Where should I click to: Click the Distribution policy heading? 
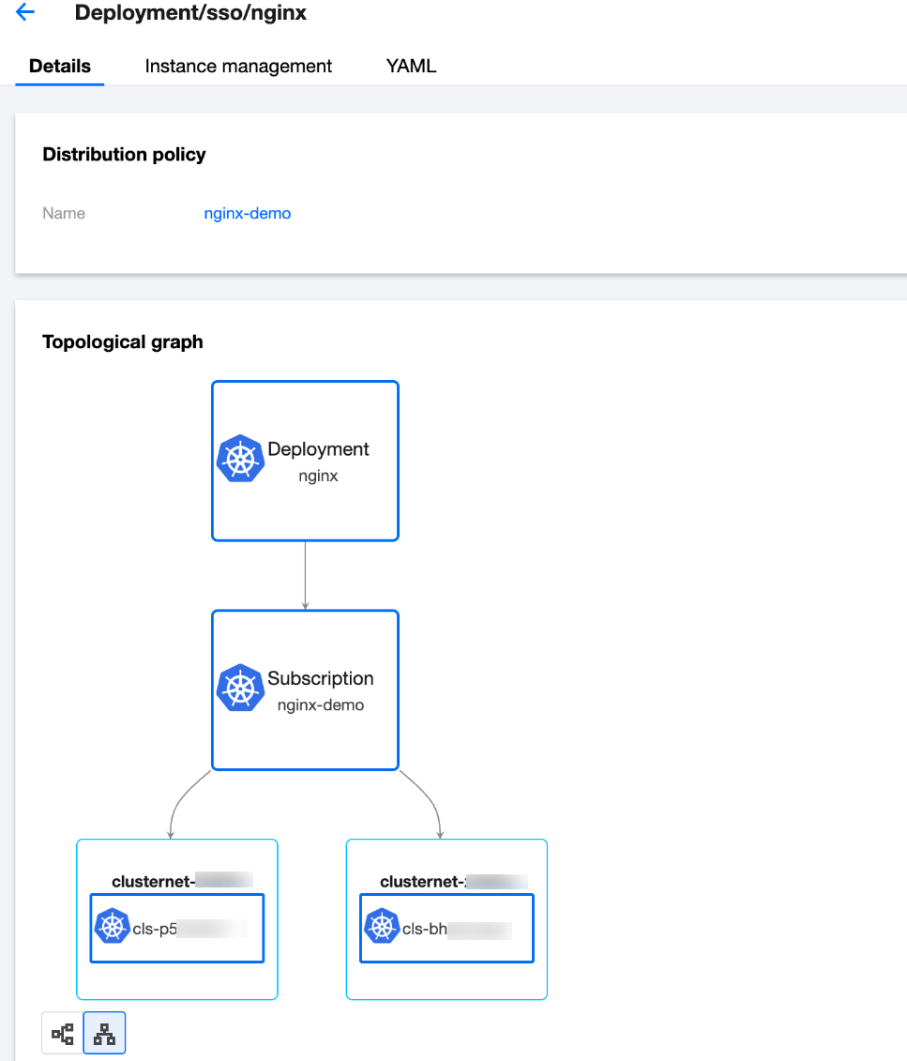(124, 155)
